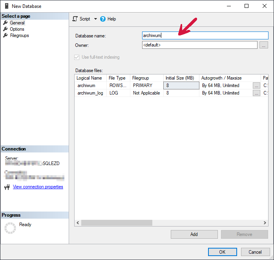Select the Filegroups page wrench icon
Viewport: 274px width, 260px height.
point(5,35)
